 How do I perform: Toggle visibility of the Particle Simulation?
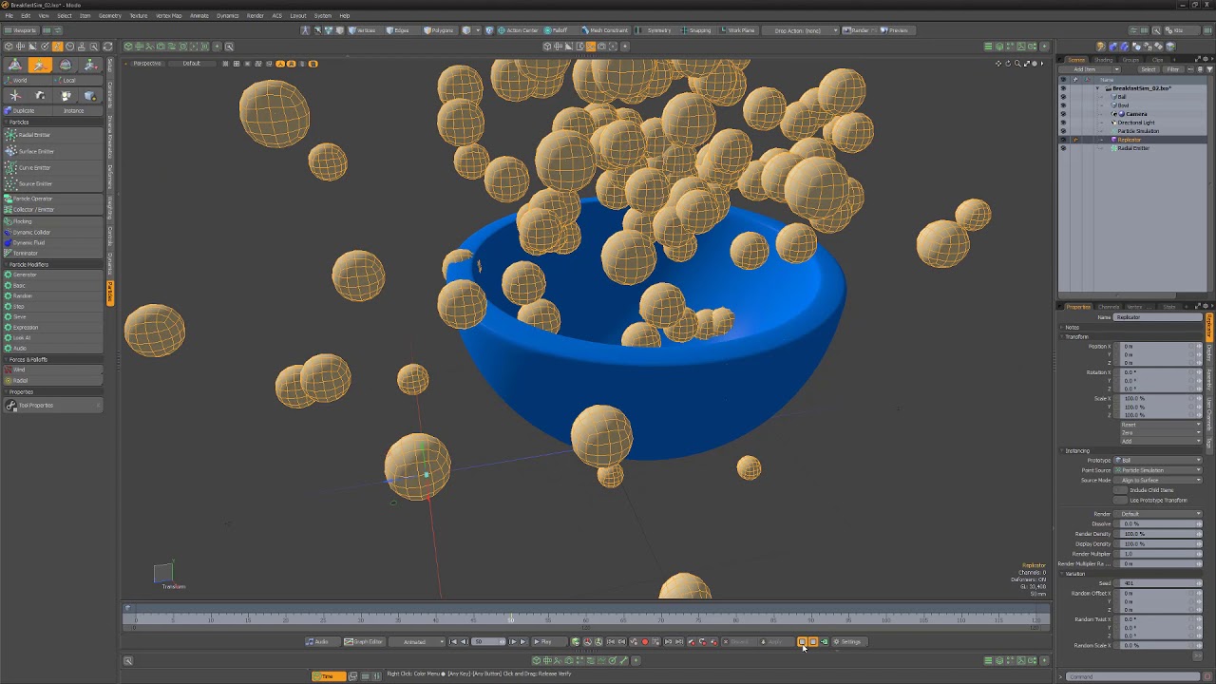tap(1063, 131)
